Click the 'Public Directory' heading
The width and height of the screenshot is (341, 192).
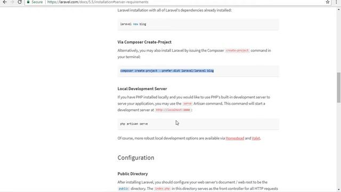point(133,174)
